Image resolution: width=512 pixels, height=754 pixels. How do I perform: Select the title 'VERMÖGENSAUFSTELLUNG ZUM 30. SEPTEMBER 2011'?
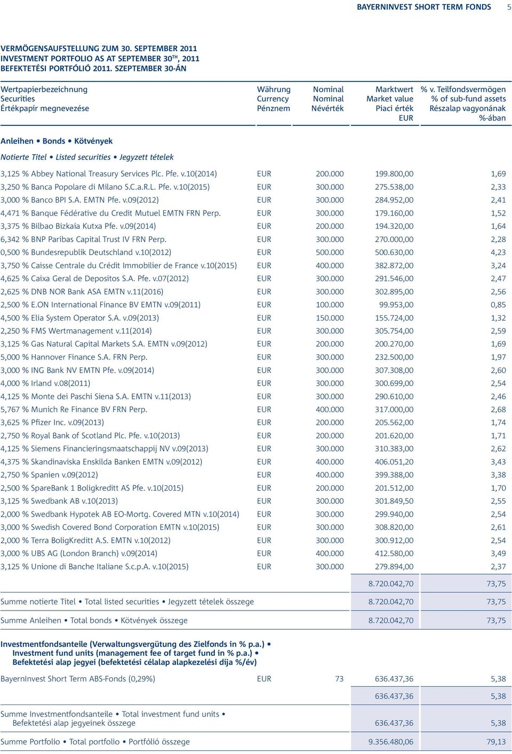click(x=99, y=49)
